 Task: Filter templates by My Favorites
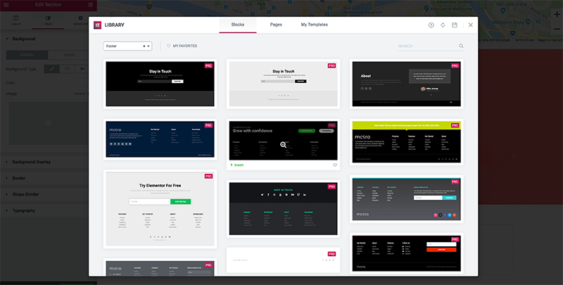click(x=182, y=46)
